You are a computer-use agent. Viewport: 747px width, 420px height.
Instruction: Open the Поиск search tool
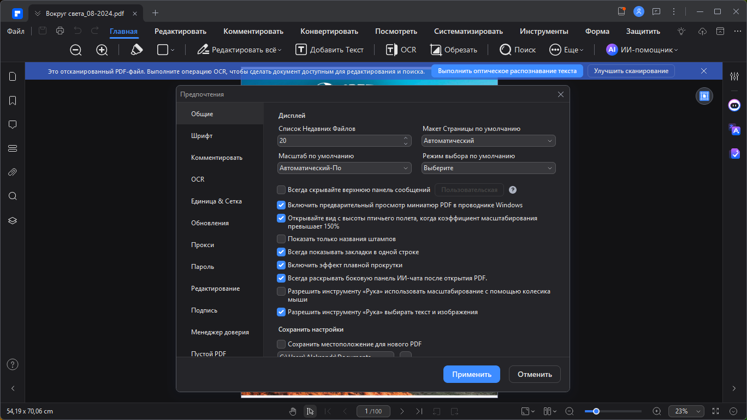(x=518, y=50)
